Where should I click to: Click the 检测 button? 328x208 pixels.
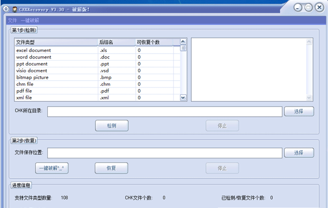[x=112, y=126]
